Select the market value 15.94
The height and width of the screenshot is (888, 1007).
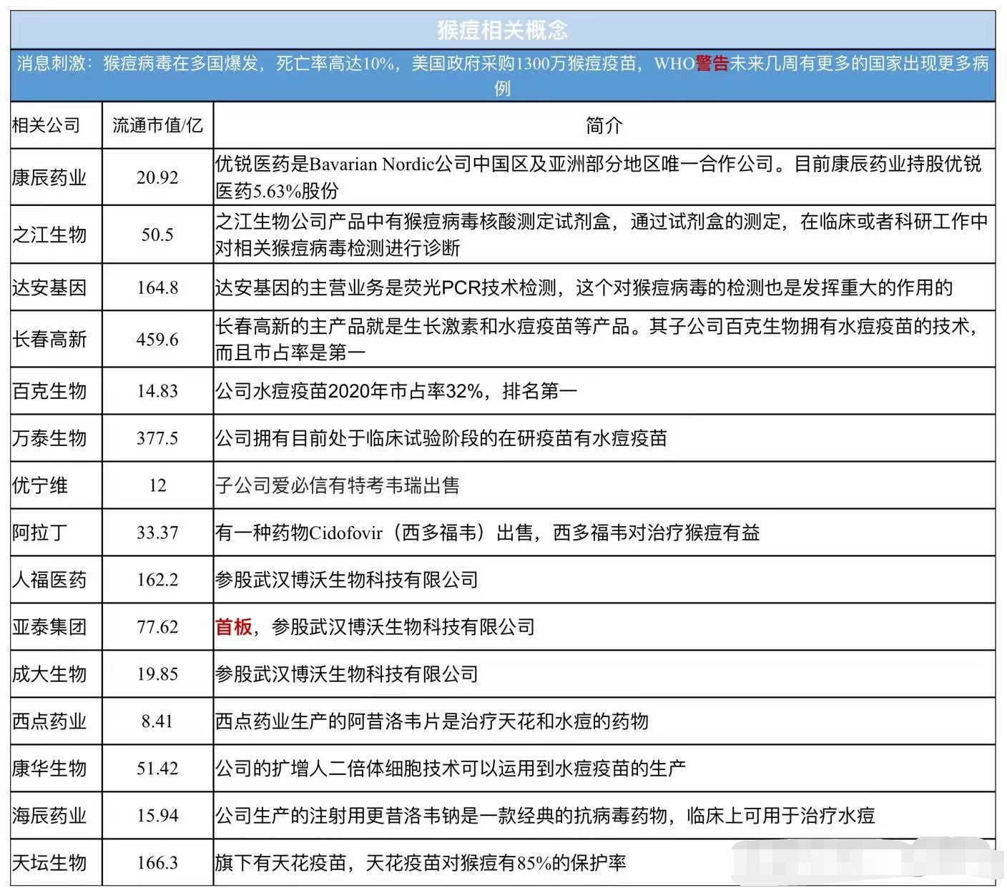[x=157, y=816]
